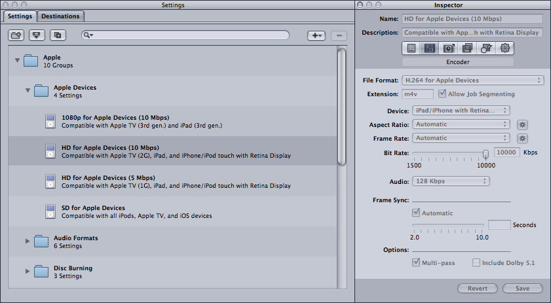This screenshot has height=303, width=551.
Task: Click the duplicate selected setting icon
Action: 58,35
